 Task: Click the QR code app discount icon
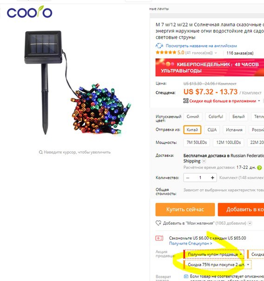(186, 100)
